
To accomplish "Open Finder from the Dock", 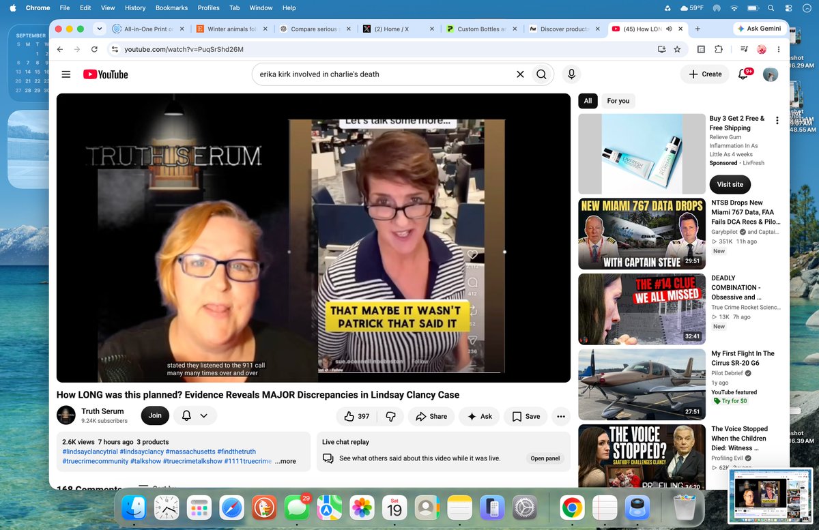I will click(x=134, y=507).
